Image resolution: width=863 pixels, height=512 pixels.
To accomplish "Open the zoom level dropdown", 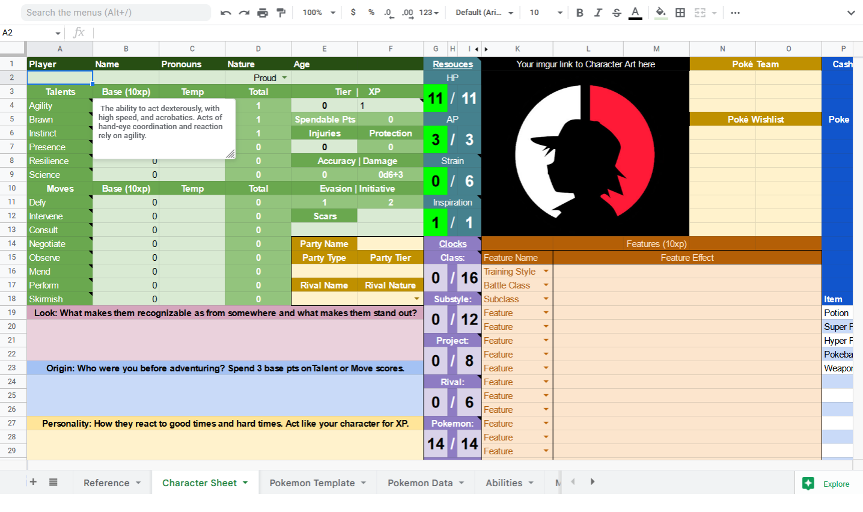I will coord(319,13).
